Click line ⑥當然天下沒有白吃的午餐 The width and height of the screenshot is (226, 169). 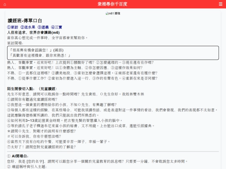click(x=59, y=142)
